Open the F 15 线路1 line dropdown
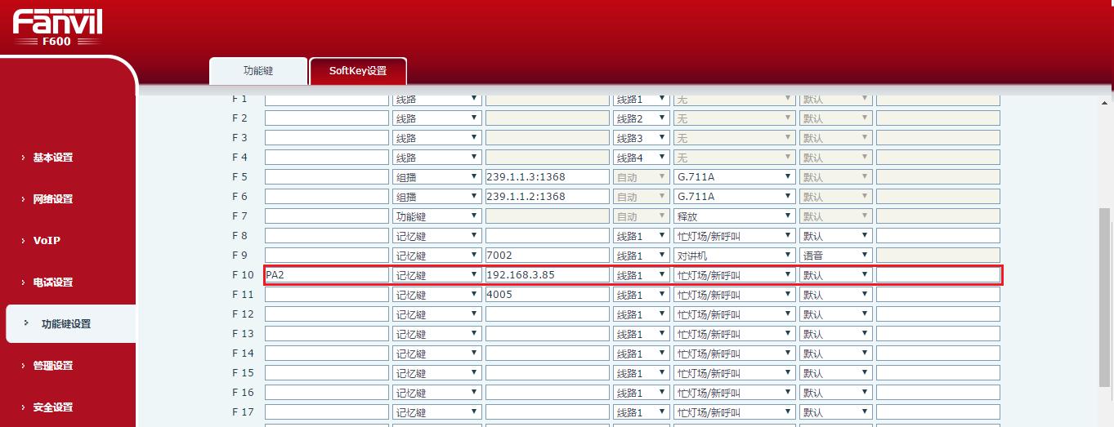This screenshot has height=427, width=1114. coord(642,373)
